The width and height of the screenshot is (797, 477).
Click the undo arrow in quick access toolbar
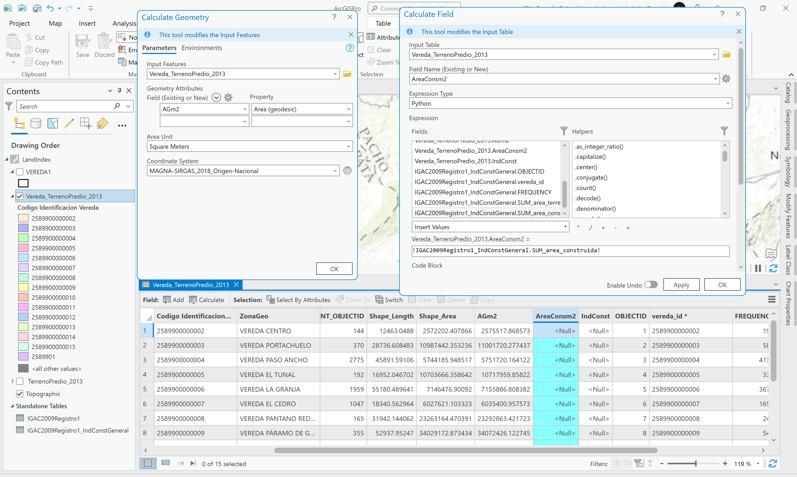click(50, 8)
